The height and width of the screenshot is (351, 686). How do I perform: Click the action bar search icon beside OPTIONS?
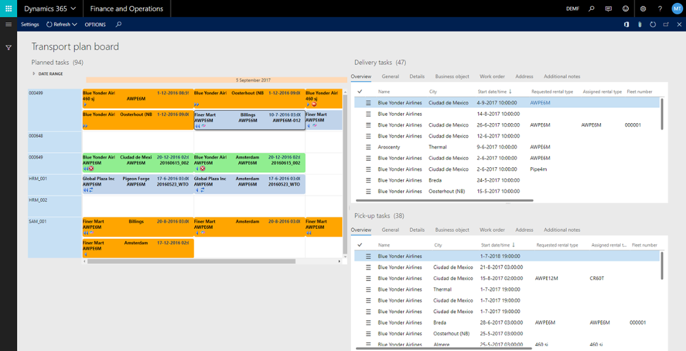pyautogui.click(x=118, y=25)
